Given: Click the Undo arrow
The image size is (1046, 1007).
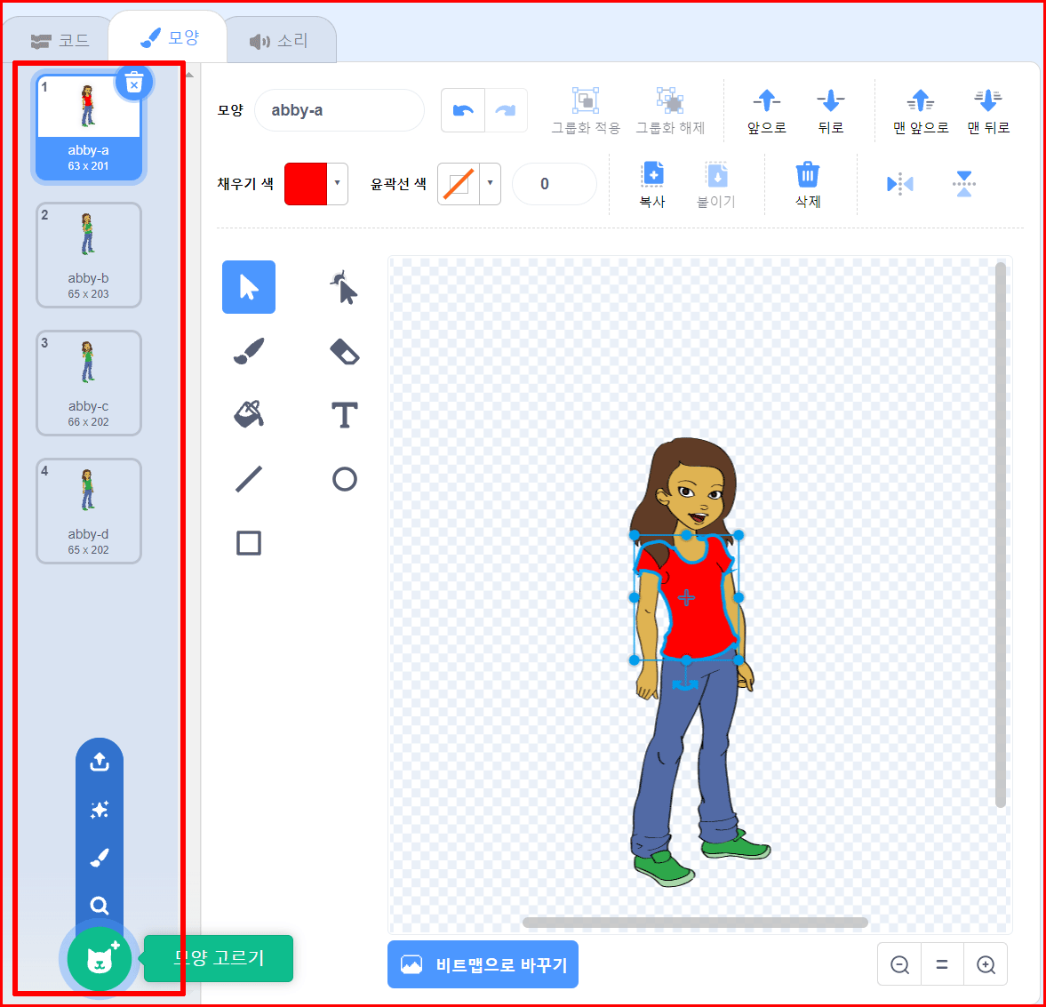Looking at the screenshot, I should coord(463,110).
